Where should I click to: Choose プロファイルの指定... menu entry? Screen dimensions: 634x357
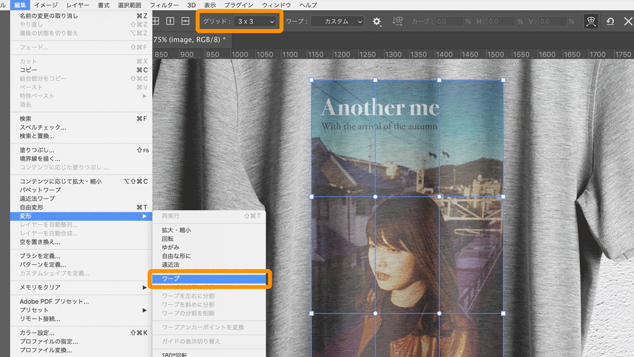tap(81, 342)
